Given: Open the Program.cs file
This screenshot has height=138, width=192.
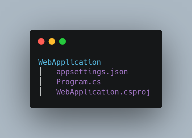Looking at the screenshot, I should click(x=78, y=82).
